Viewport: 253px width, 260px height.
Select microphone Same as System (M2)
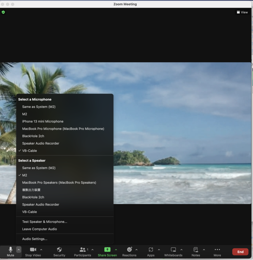(x=65, y=107)
